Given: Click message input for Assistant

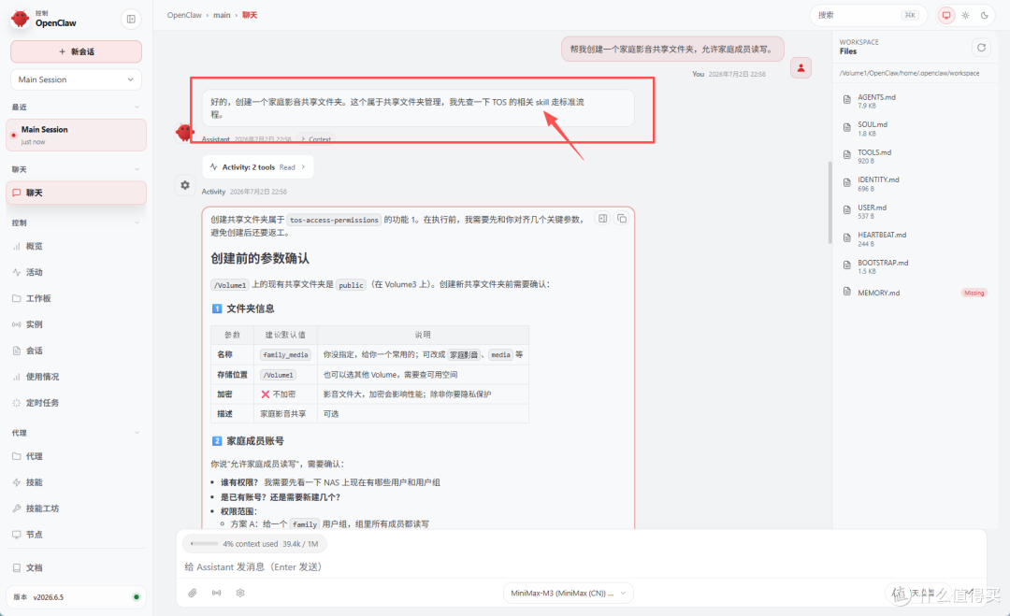Looking at the screenshot, I should tap(580, 567).
